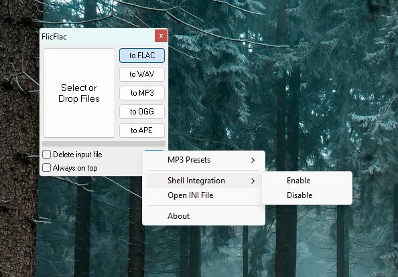Enable the Delete input file checkbox
This screenshot has width=398, height=277.
coord(47,155)
